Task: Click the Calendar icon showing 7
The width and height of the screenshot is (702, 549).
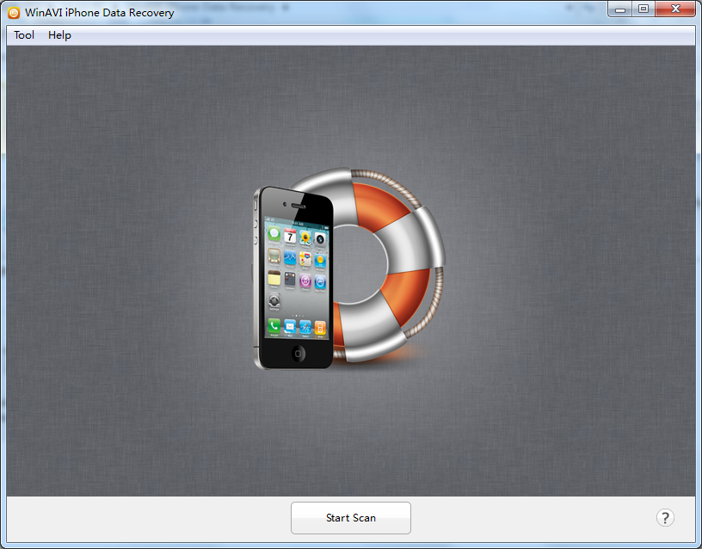Action: click(x=290, y=236)
